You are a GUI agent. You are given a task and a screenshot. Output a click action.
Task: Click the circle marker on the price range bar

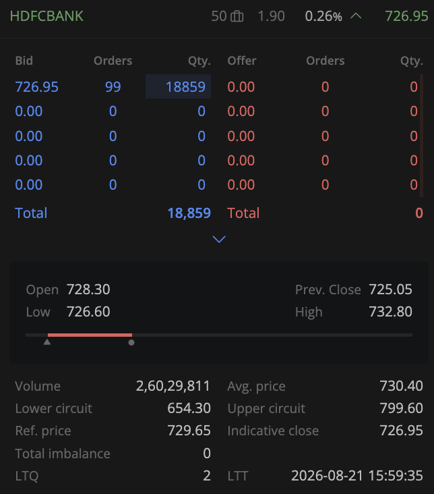(131, 342)
